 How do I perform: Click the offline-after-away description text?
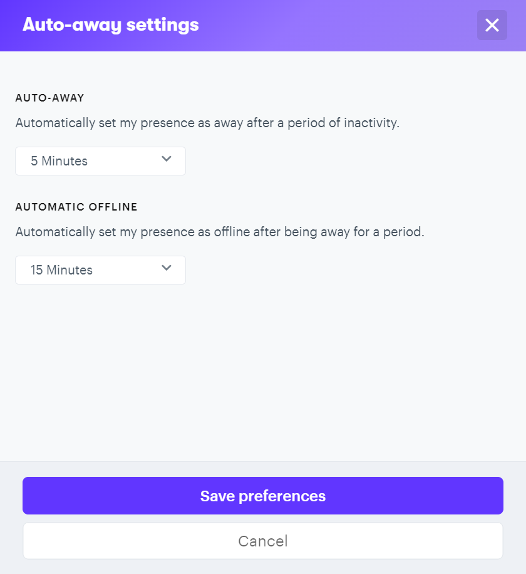coord(220,232)
